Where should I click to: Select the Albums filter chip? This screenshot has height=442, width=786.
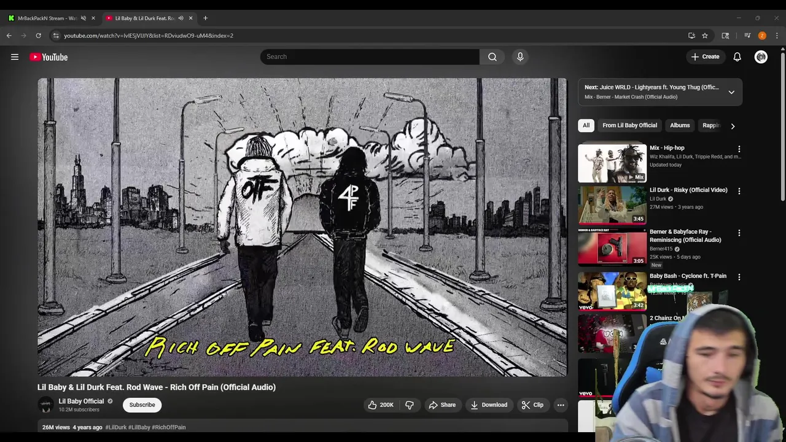coord(680,125)
